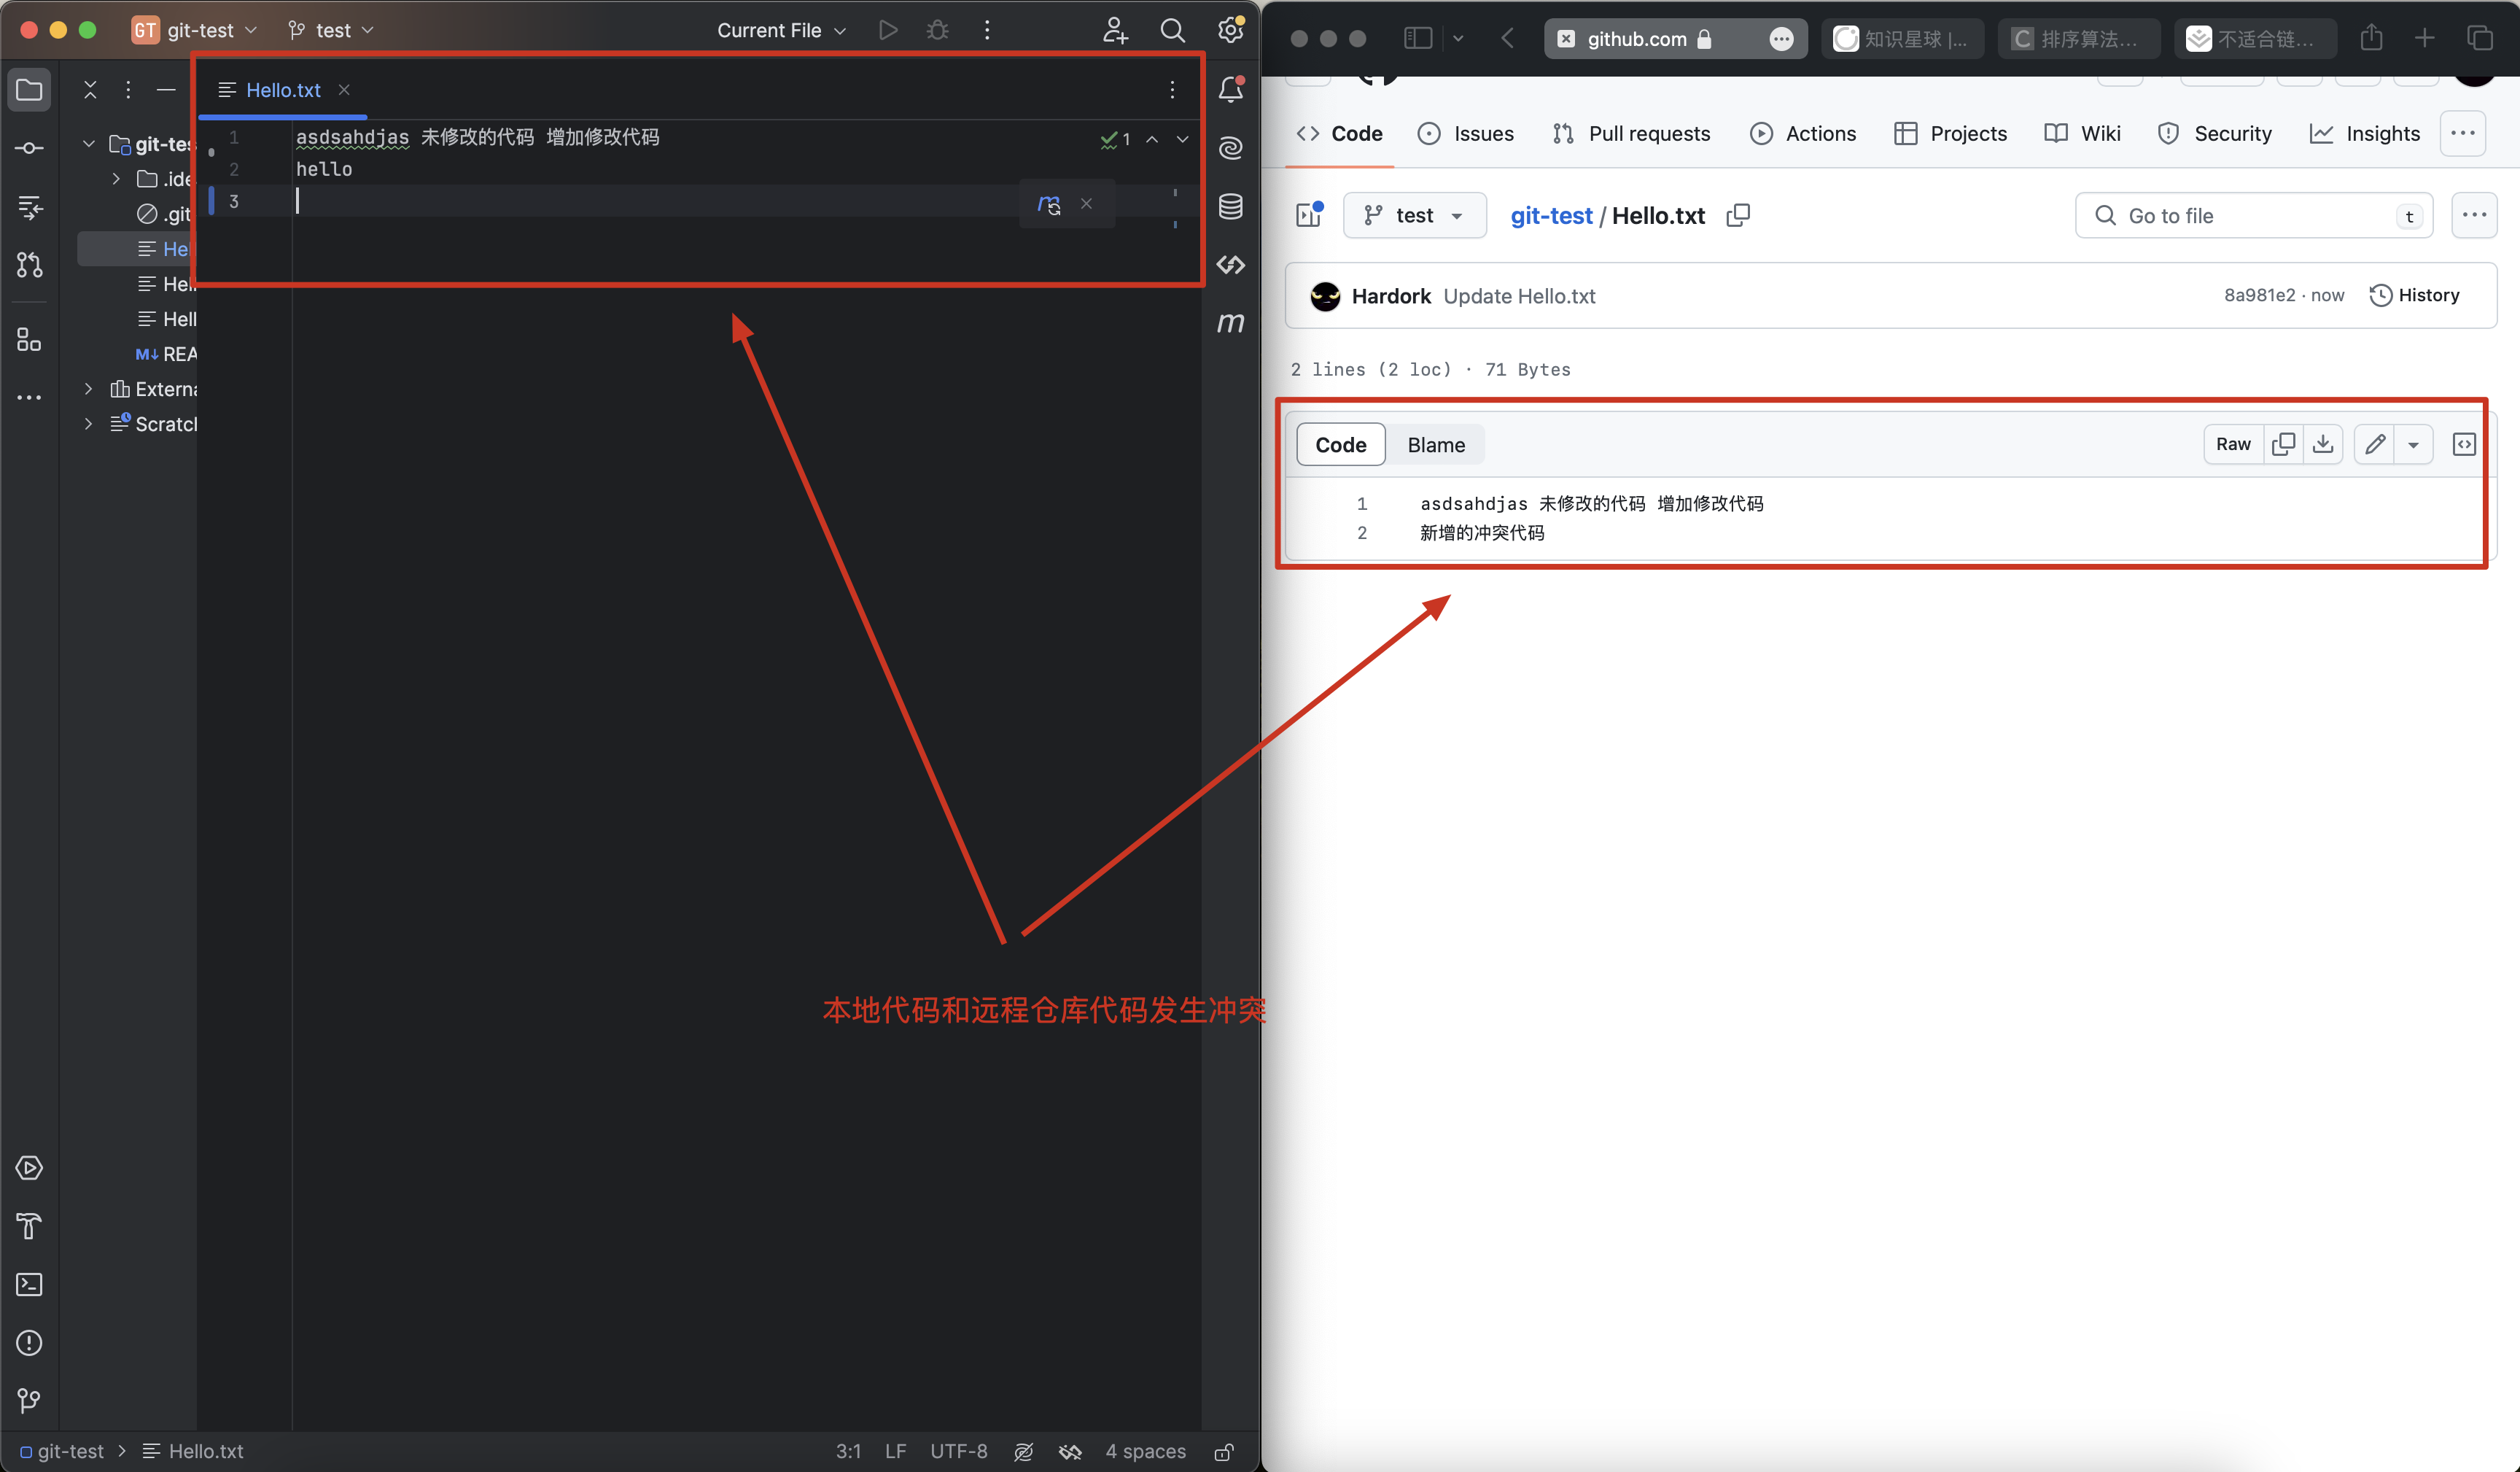Open Search Everywhere in IntelliJ

[x=1172, y=30]
